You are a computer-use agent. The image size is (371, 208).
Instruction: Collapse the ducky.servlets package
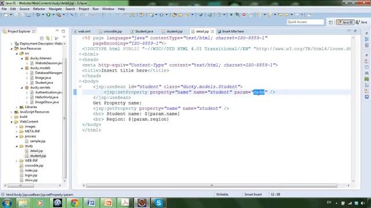tap(22, 87)
